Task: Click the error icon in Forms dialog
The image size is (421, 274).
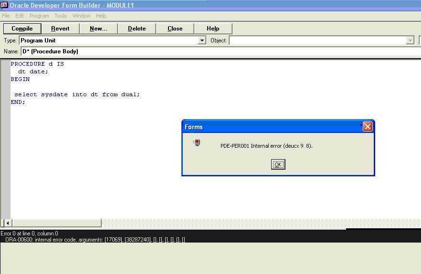Action: [x=197, y=142]
